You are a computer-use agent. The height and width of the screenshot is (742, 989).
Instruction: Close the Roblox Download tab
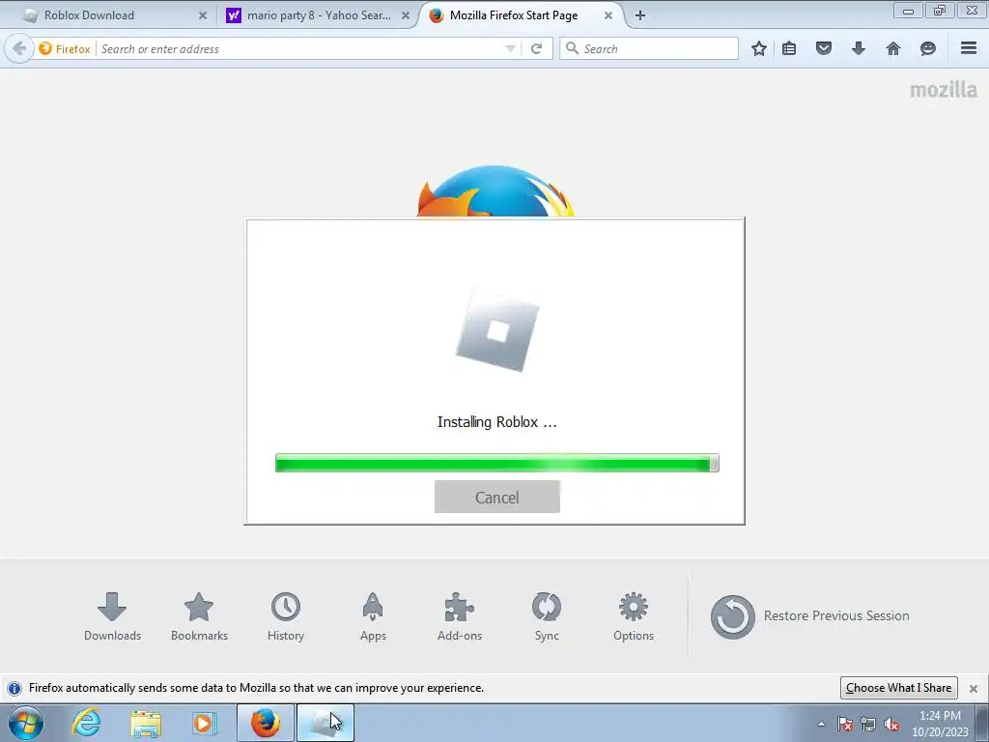point(203,15)
